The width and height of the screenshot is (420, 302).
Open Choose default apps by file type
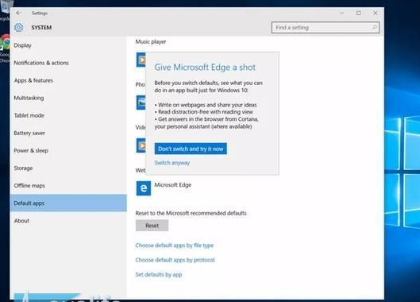(175, 246)
